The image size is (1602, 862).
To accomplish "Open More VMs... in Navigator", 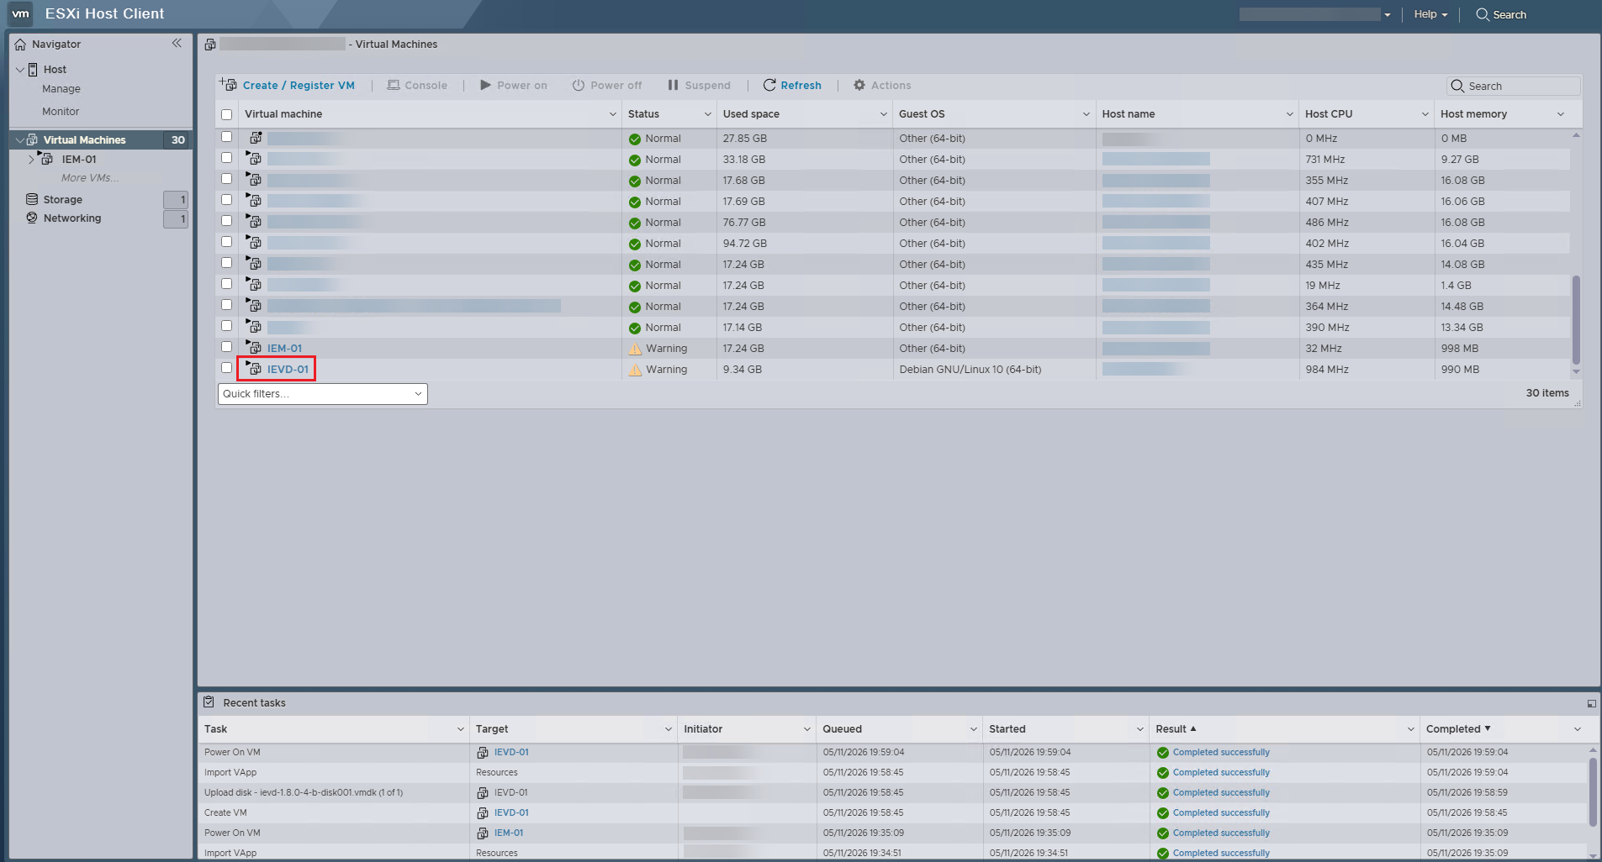I will [90, 178].
